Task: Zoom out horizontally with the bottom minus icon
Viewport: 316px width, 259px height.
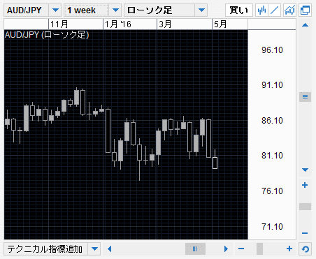Action: (241, 249)
